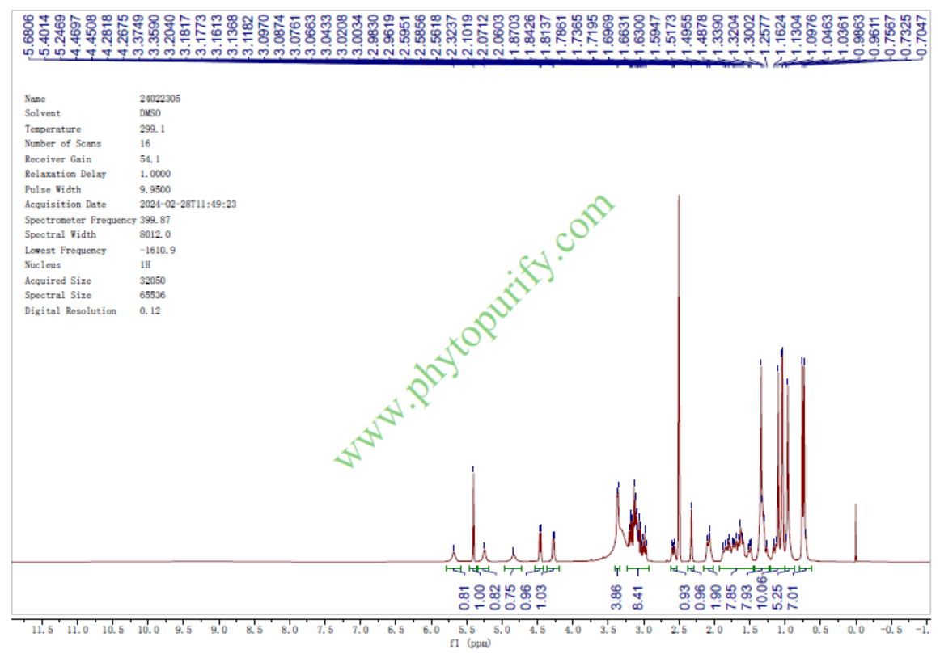Click the Digital Resolution value 0.12

[x=150, y=311]
